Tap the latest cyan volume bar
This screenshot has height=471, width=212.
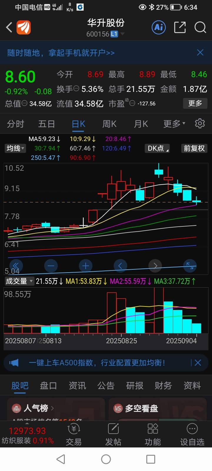tap(196, 328)
